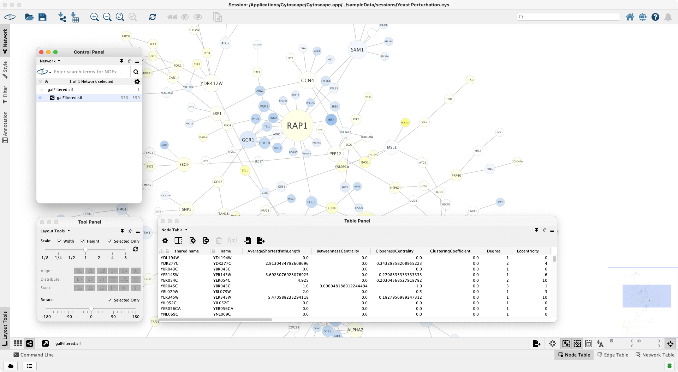Screen dimensions: 678x372
Task: Zoom in on the network view
Action: 94,17
